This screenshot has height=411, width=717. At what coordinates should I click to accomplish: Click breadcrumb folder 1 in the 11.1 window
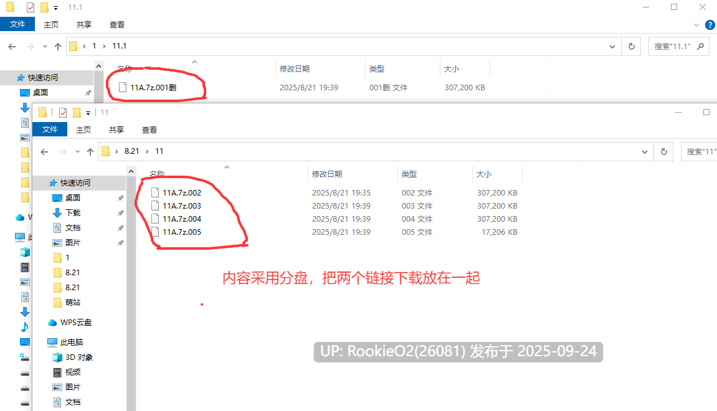coord(94,46)
